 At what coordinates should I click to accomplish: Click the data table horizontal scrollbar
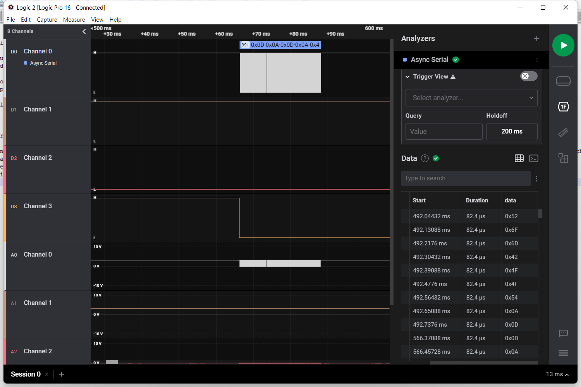pos(483,363)
